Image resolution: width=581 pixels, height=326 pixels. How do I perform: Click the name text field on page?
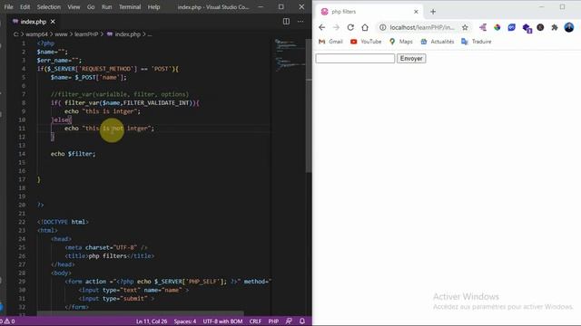pos(355,58)
